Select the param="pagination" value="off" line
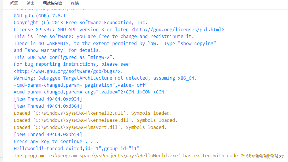288x162 pixels. pyautogui.click(x=81, y=85)
